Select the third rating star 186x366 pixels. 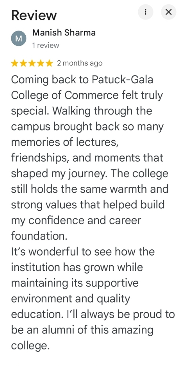32,63
